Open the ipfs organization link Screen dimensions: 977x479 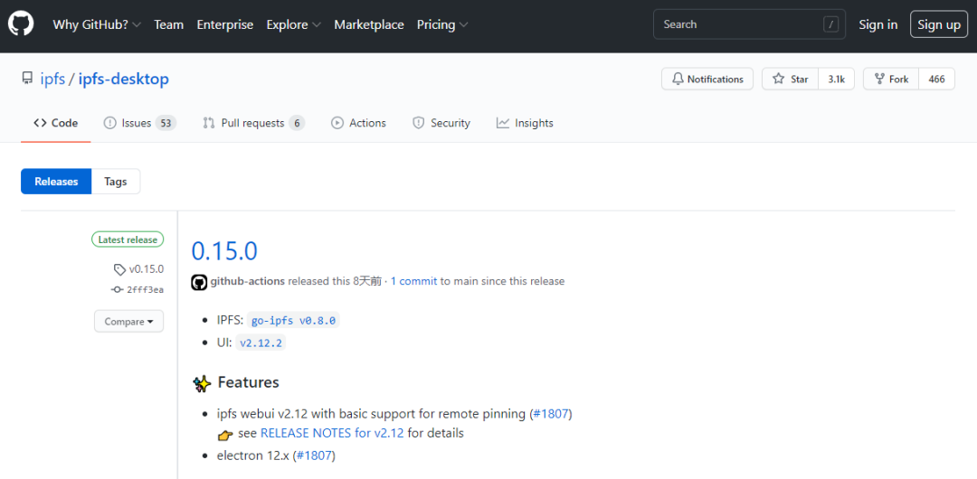[x=53, y=80]
